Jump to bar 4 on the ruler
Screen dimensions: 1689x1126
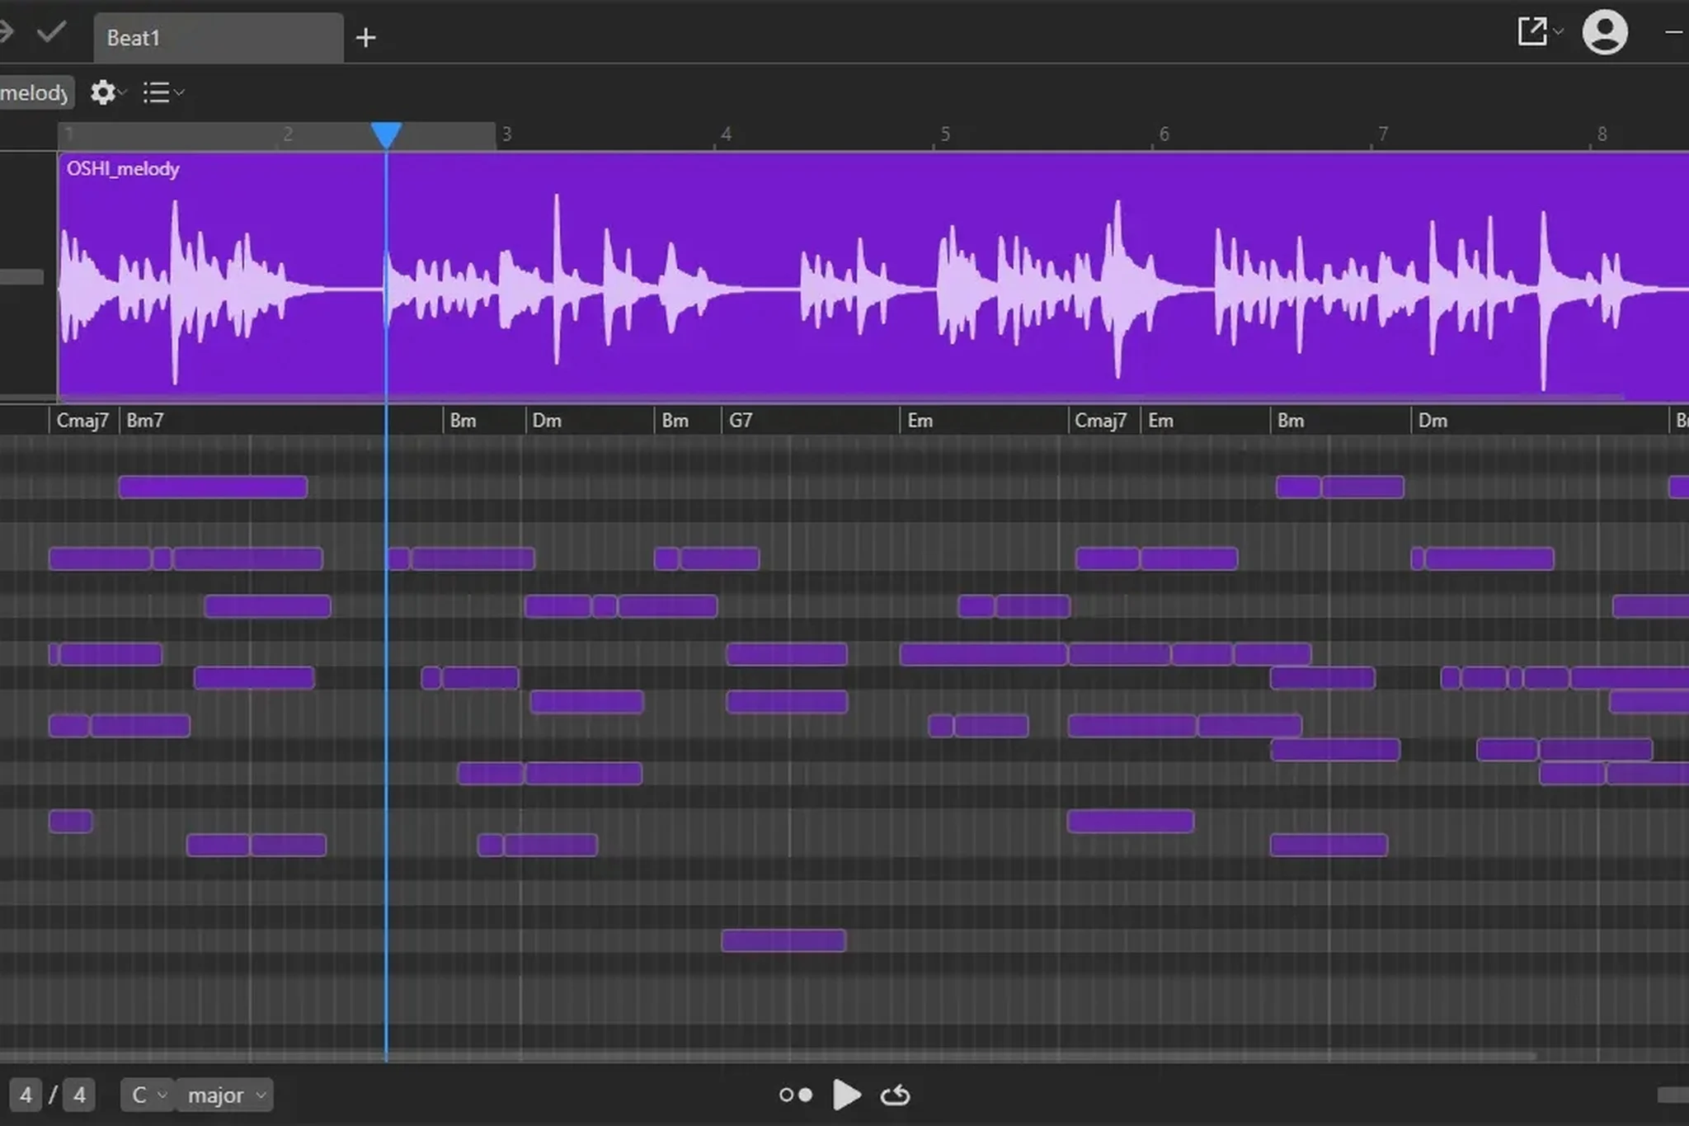(726, 134)
